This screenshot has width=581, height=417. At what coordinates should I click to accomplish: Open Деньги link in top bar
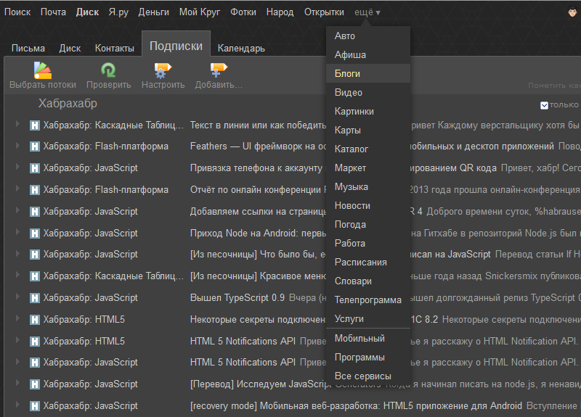click(x=153, y=12)
